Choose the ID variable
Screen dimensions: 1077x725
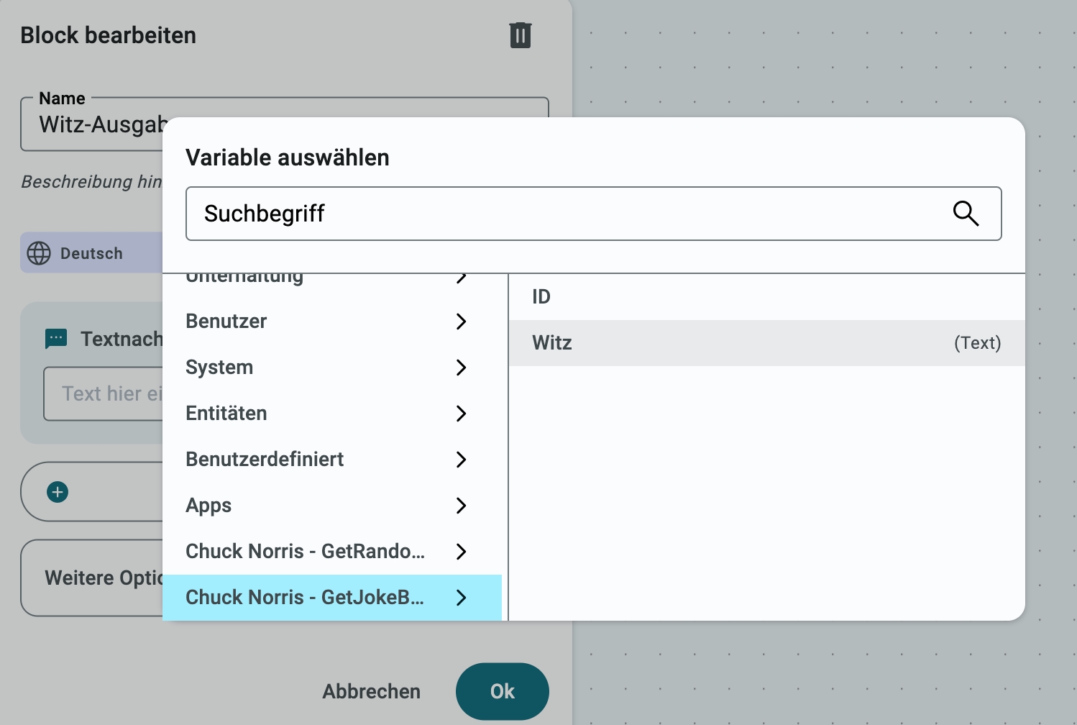[766, 297]
